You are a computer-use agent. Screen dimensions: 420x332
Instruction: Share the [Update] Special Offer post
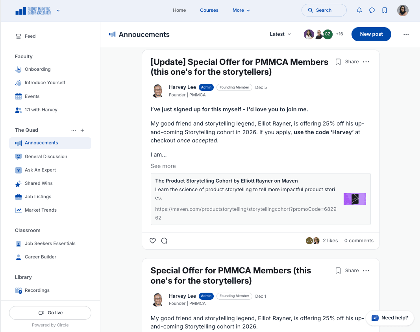[352, 62]
